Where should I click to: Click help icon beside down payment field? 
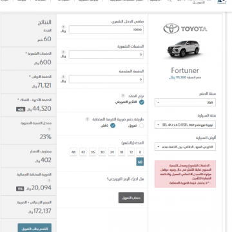coord(63,77)
